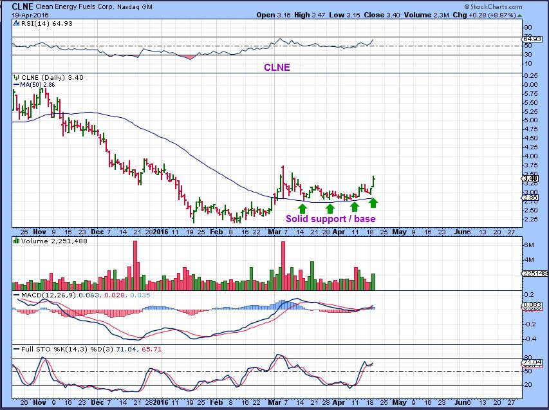Click the last green volume bar for 19-Apr
Image resolution: width=549 pixels, height=410 pixels.
point(373,282)
